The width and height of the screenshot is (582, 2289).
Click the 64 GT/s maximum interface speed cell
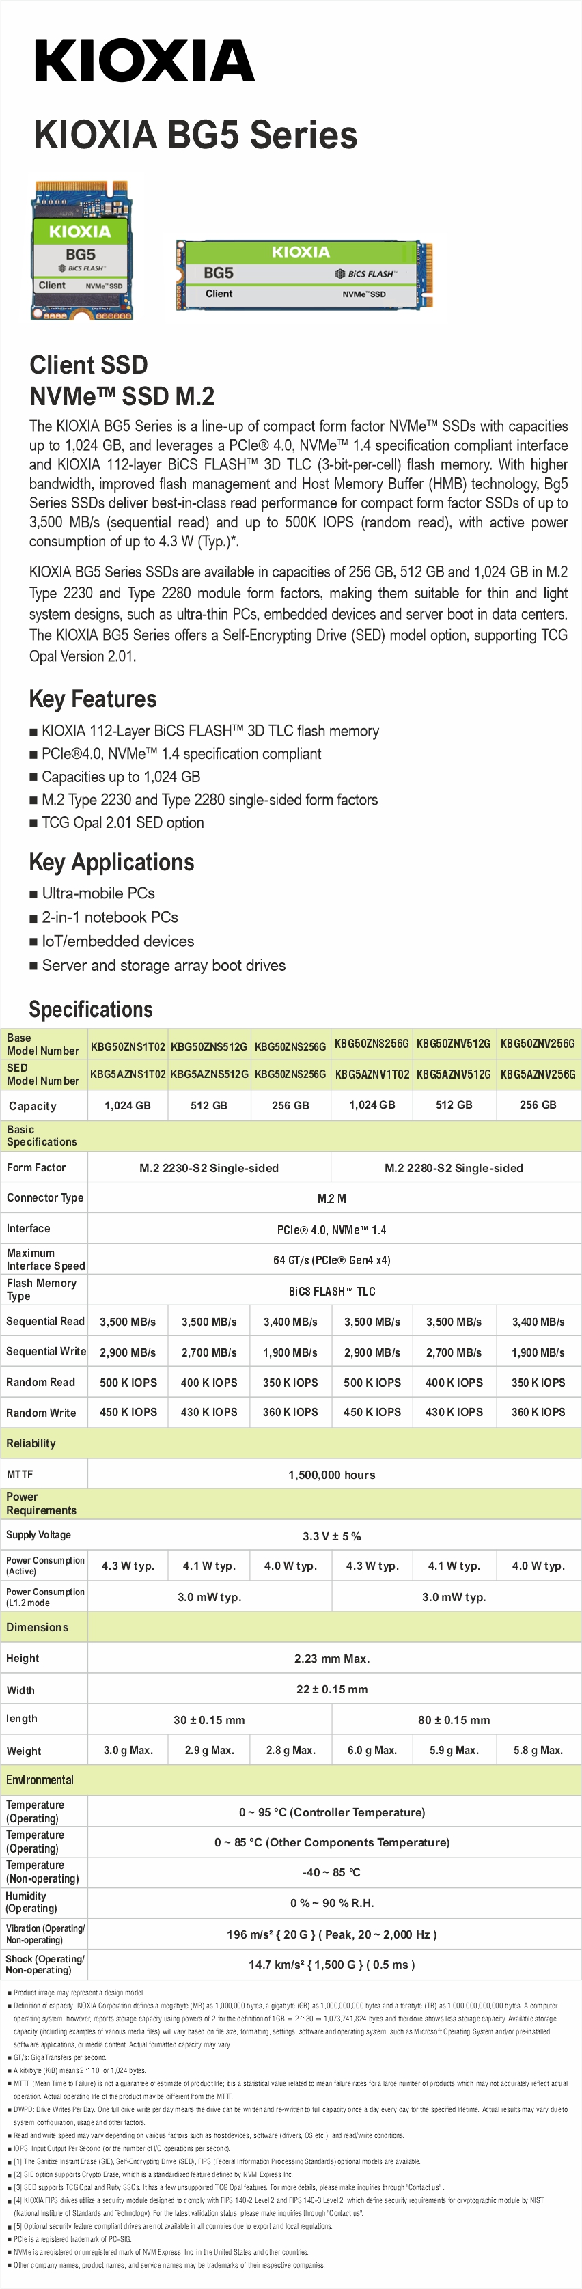tap(331, 1260)
